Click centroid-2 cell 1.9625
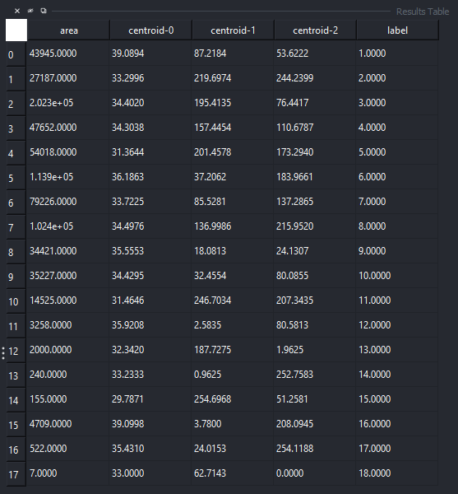The width and height of the screenshot is (458, 494). point(315,350)
